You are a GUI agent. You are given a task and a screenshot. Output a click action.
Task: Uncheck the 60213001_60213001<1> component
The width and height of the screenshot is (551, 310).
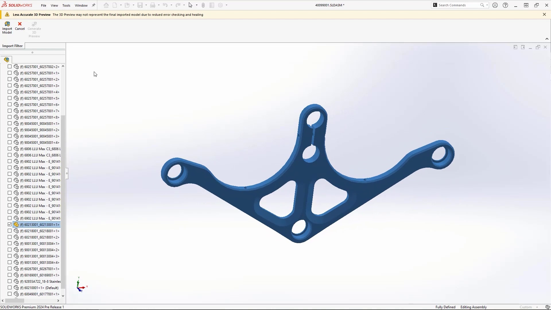click(x=9, y=224)
